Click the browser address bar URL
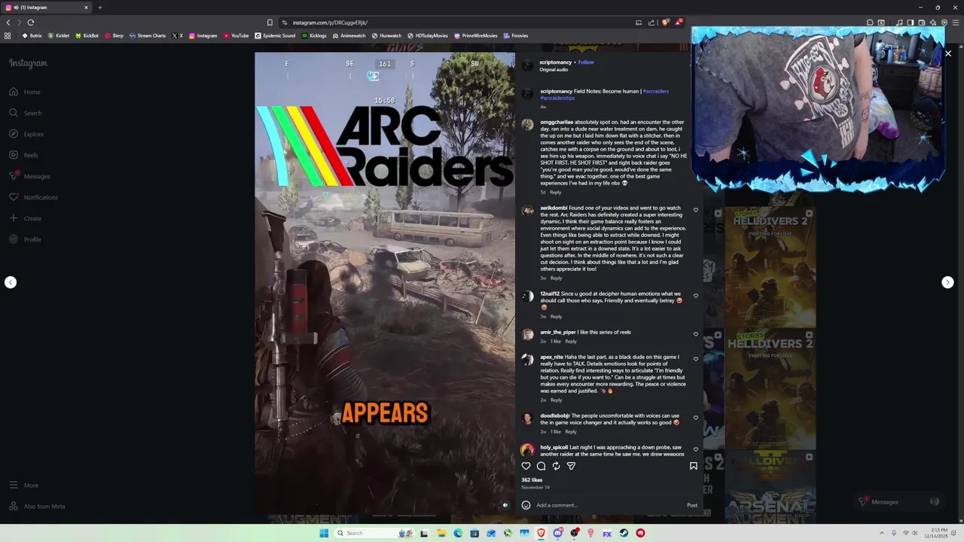Screen dimensions: 964x542 [330, 23]
